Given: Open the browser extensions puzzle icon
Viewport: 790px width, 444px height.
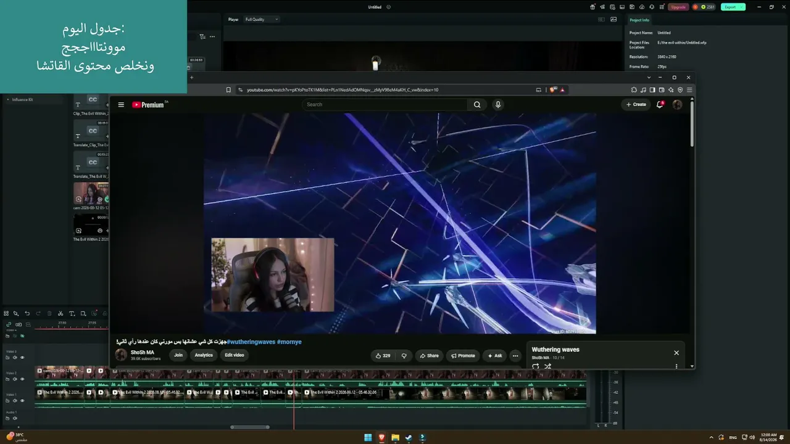Looking at the screenshot, I should (634, 90).
